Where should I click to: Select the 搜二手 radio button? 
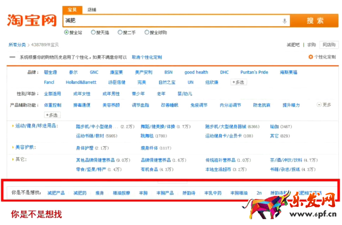click(120, 32)
